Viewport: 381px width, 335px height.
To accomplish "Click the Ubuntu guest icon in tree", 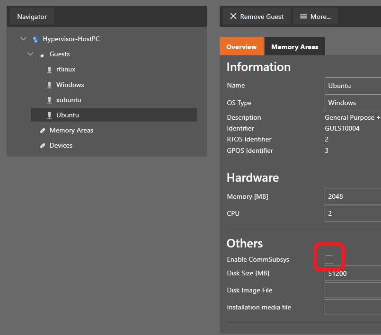I will (x=49, y=115).
